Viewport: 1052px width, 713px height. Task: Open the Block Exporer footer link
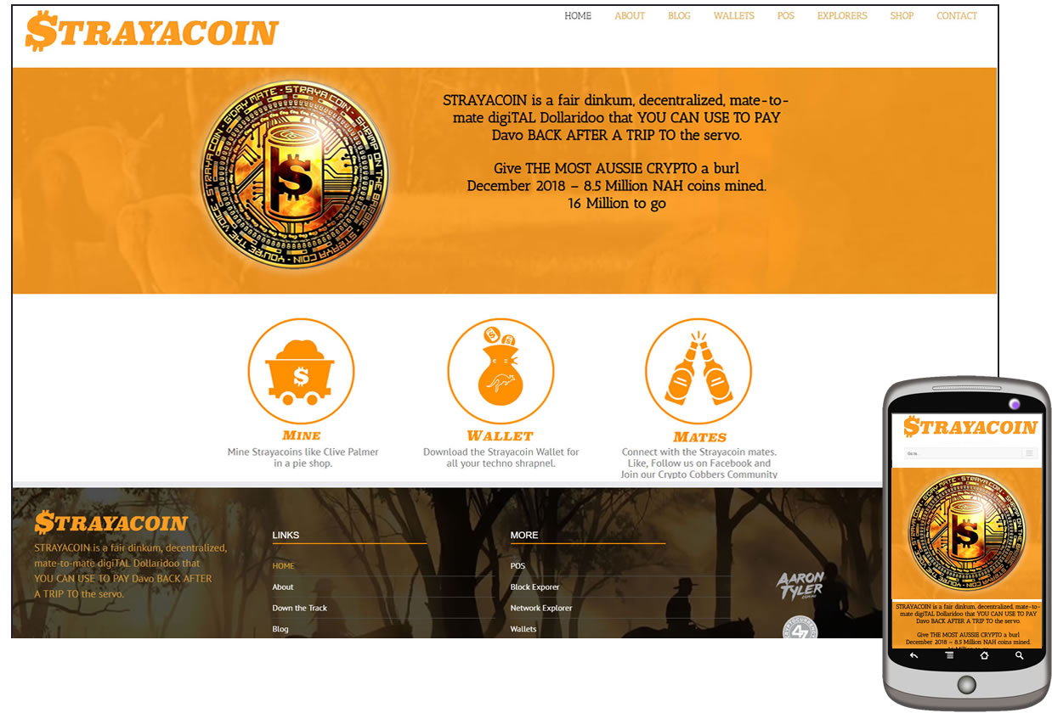(x=534, y=587)
